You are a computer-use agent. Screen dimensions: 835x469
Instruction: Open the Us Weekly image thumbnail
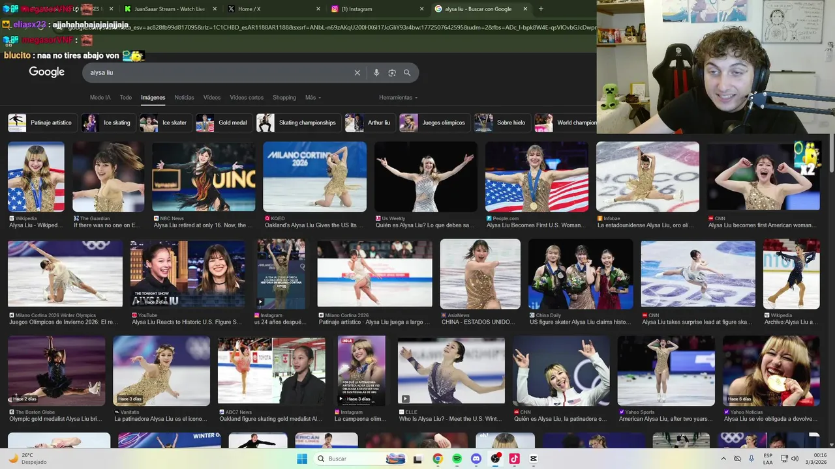click(x=425, y=177)
